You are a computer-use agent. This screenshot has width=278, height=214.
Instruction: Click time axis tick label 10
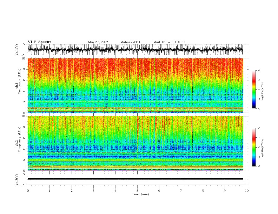[247, 191]
